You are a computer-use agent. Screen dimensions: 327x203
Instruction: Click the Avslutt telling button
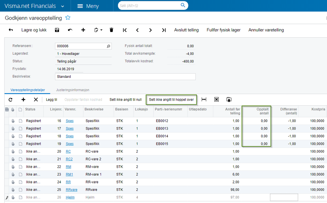coord(187,30)
